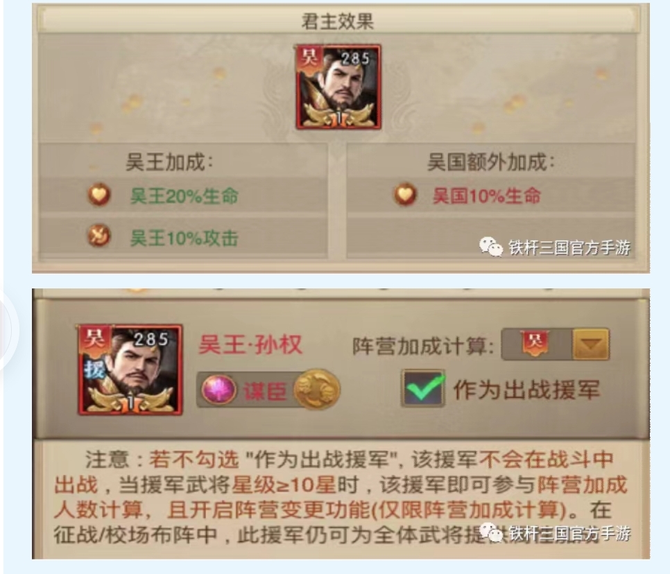
Task: Click the 君主效果 title bar
Action: 338,20
